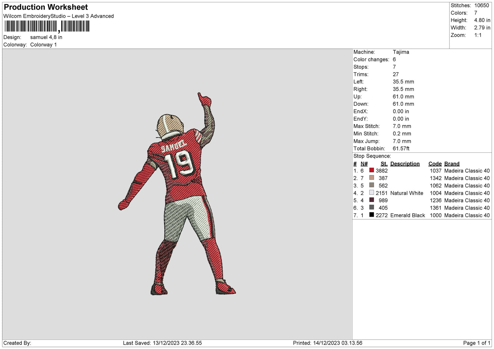Viewport: 494px width, 349px height.
Task: Click the 'Page 1 of 1' footer text
Action: [x=477, y=343]
